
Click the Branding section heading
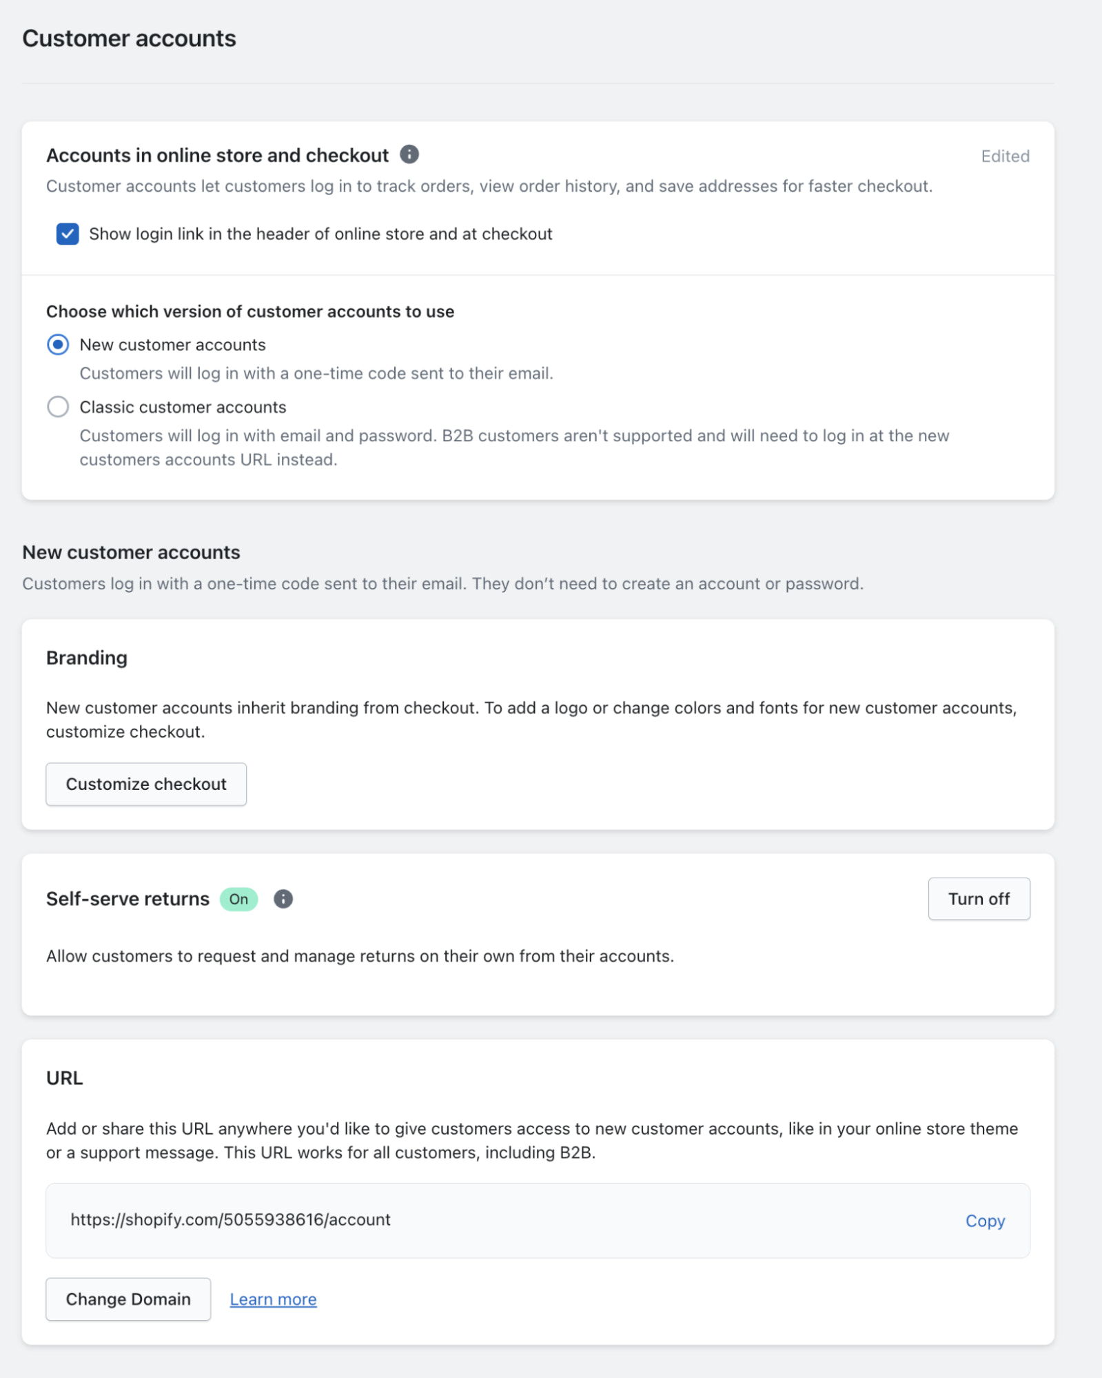(x=87, y=658)
